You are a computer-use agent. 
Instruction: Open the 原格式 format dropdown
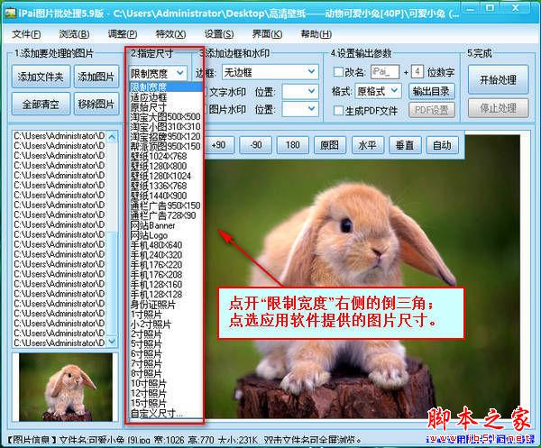point(395,91)
